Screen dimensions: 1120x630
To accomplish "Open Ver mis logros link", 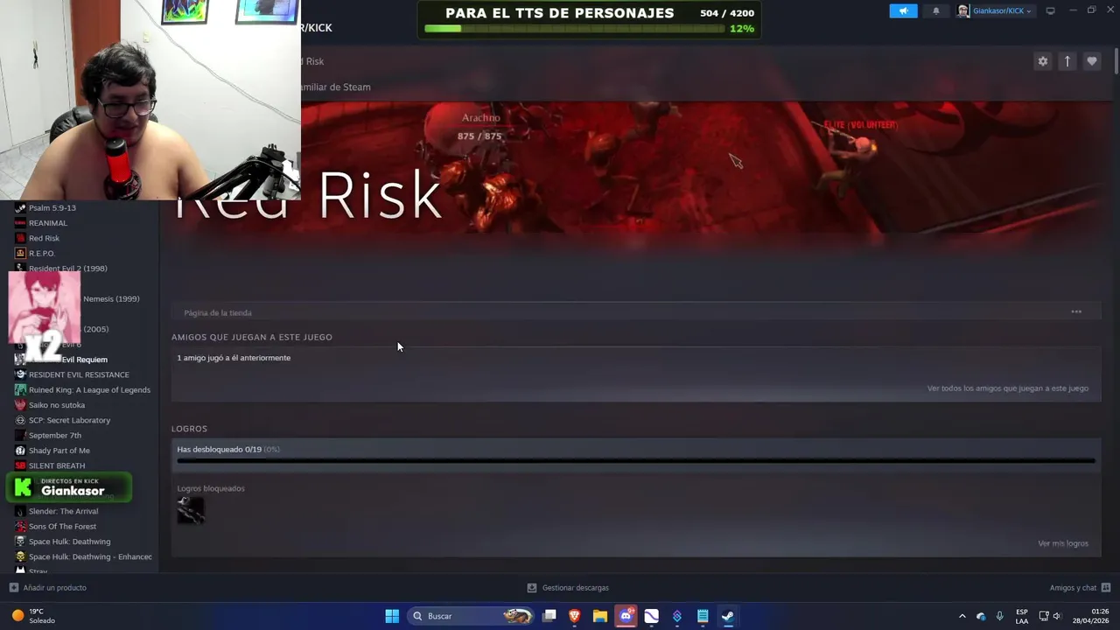I will [x=1063, y=543].
